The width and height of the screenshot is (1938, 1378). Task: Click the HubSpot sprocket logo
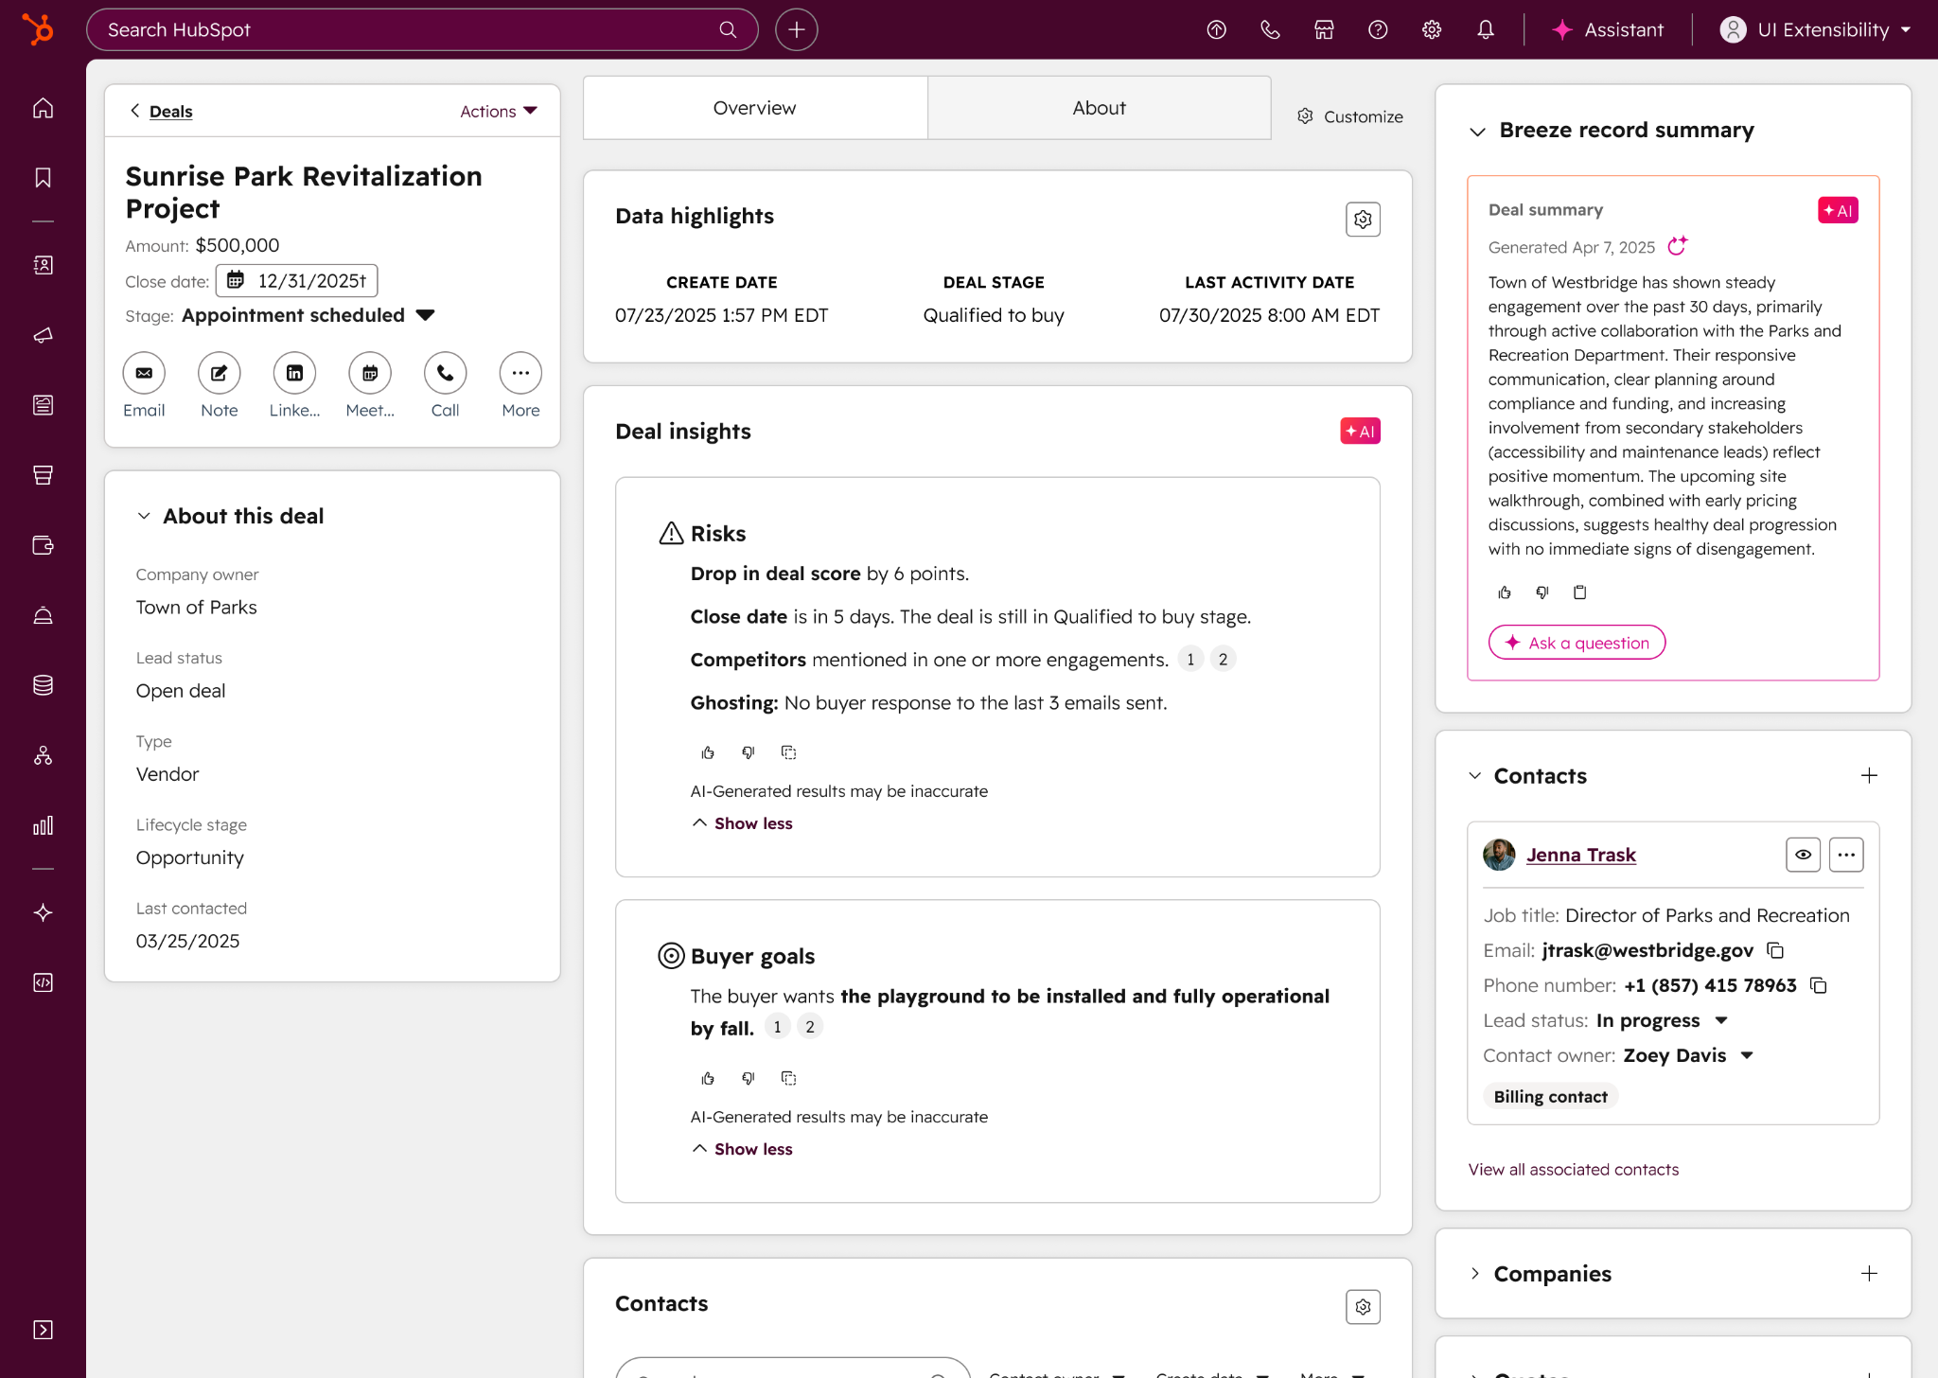[x=39, y=29]
